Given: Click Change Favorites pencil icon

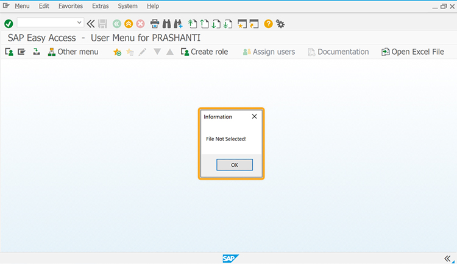Looking at the screenshot, I should 143,52.
